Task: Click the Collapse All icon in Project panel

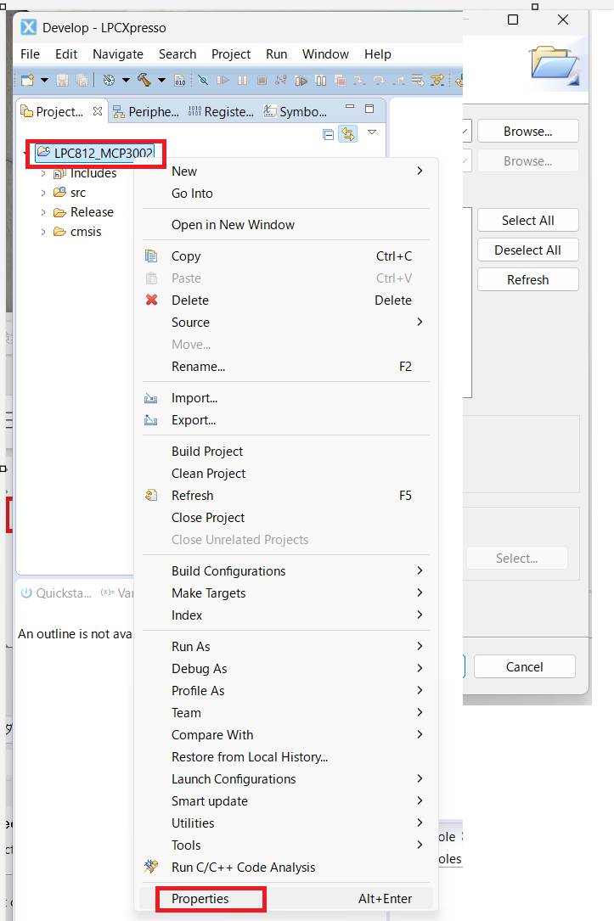Action: [x=329, y=134]
